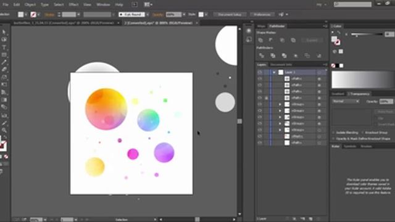
Task: Select the Zoom magnifier tool
Action: coord(4,130)
